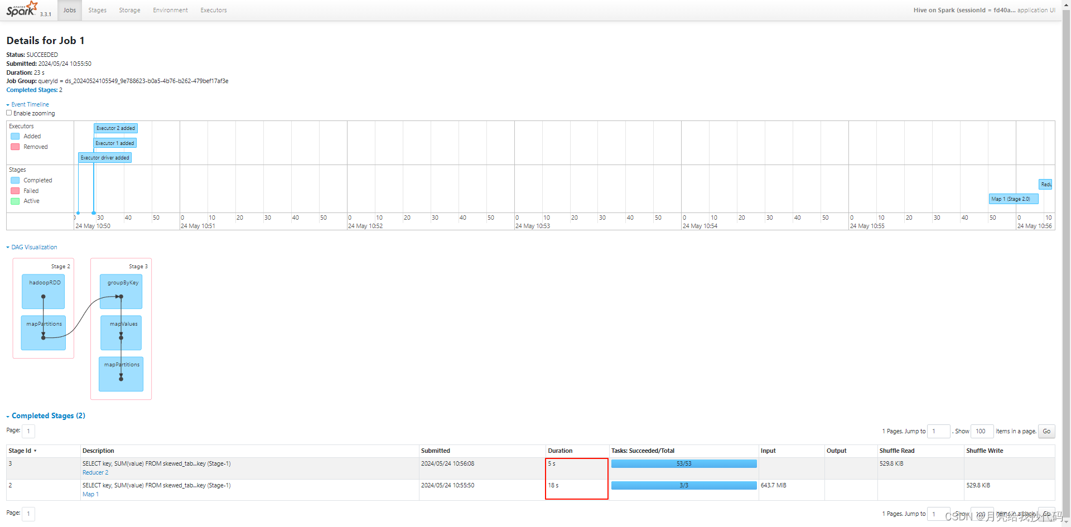Screen dimensions: 1071x527
Task: Open the Reducer 2 stage link
Action: click(95, 472)
